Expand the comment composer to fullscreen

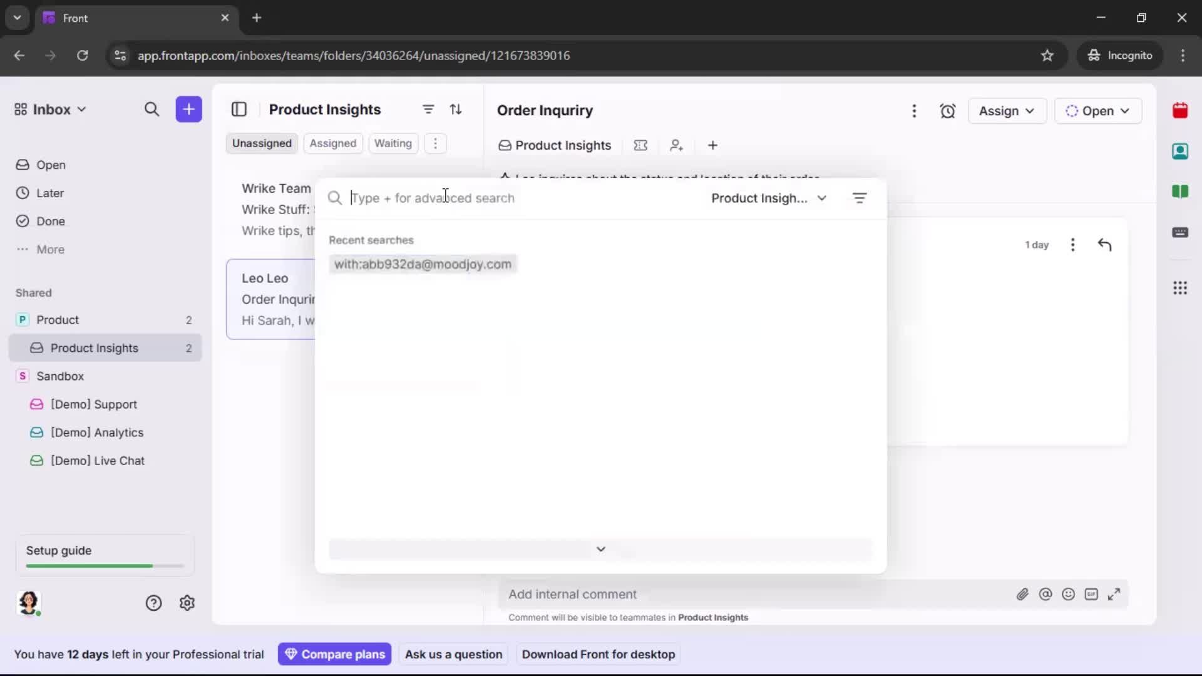[1115, 595]
